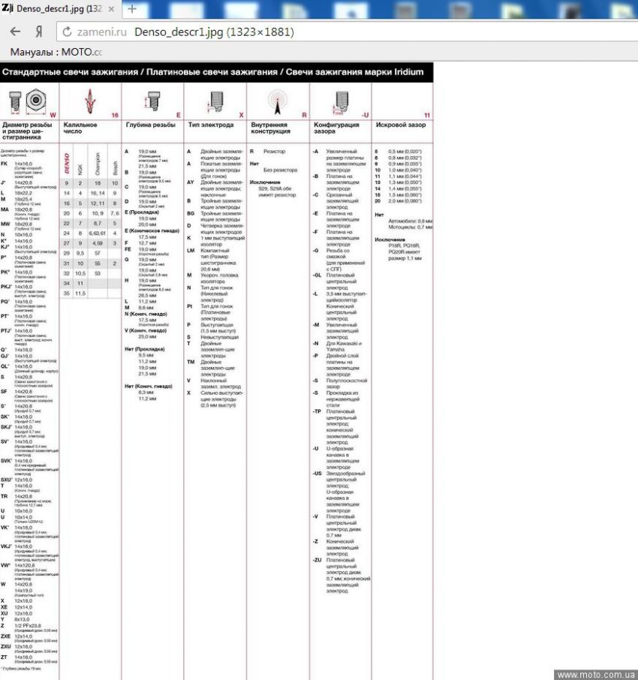Click the Конфигурация зазора column heading
The image size is (638, 680).
pyautogui.click(x=336, y=128)
